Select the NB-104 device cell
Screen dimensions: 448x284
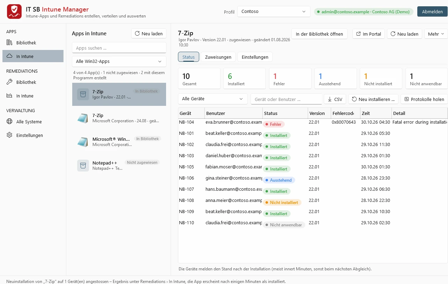[x=191, y=122]
